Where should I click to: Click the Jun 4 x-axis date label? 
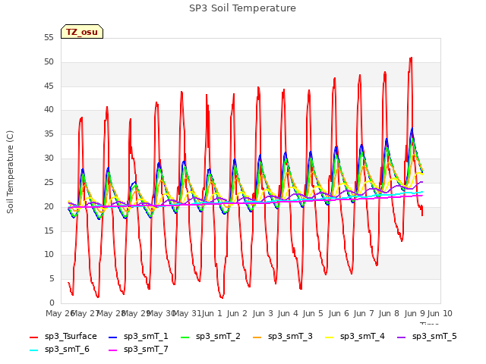[288, 313]
